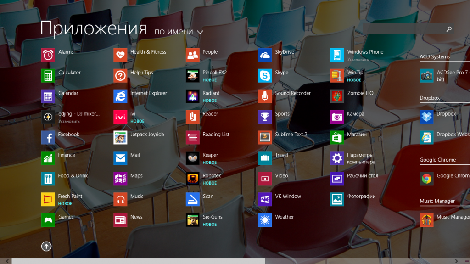Open the Weather sun icon
The width and height of the screenshot is (470, 264).
pyautogui.click(x=265, y=220)
